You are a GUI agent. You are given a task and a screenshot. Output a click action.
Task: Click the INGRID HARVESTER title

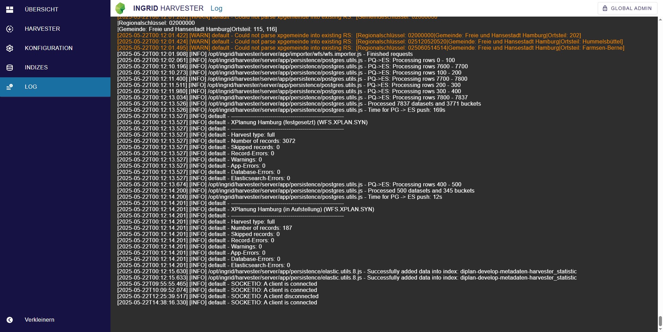168,8
